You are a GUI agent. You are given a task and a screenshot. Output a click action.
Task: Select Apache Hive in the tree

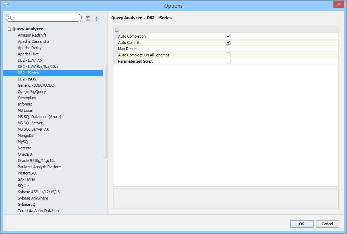[x=28, y=54]
